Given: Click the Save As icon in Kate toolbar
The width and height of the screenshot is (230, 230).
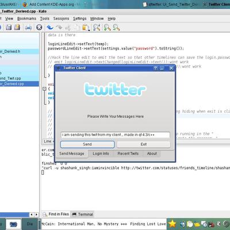Looking at the screenshot, I should click(x=17, y=27).
